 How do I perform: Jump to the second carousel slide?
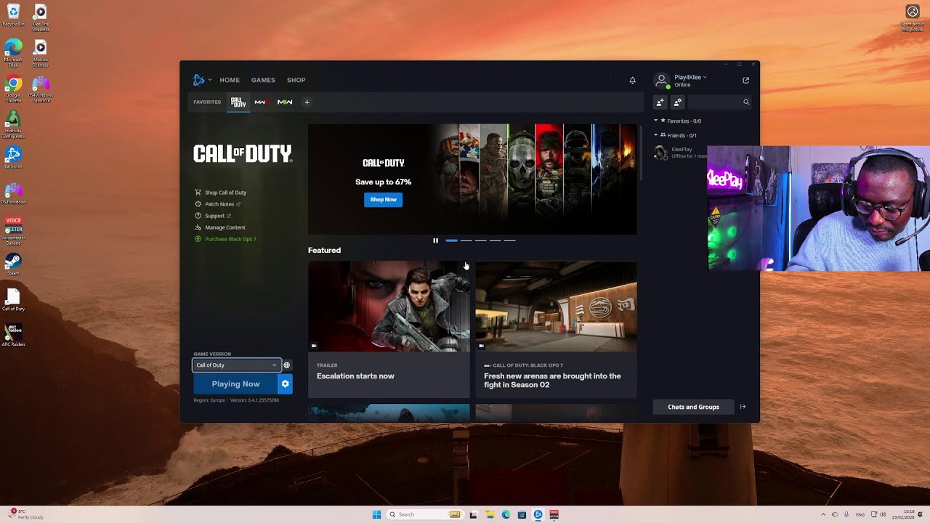[x=466, y=240]
